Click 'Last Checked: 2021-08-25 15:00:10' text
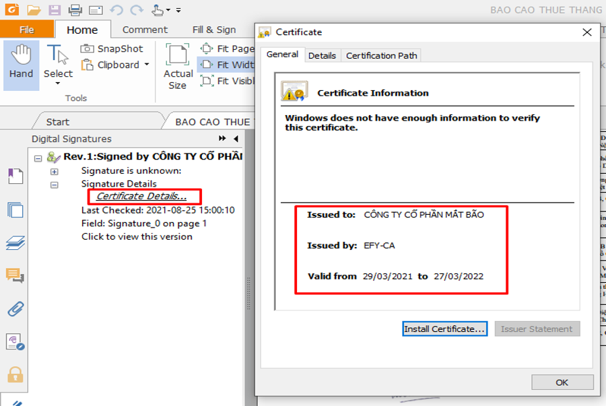Image resolution: width=606 pixels, height=406 pixels. (x=158, y=210)
